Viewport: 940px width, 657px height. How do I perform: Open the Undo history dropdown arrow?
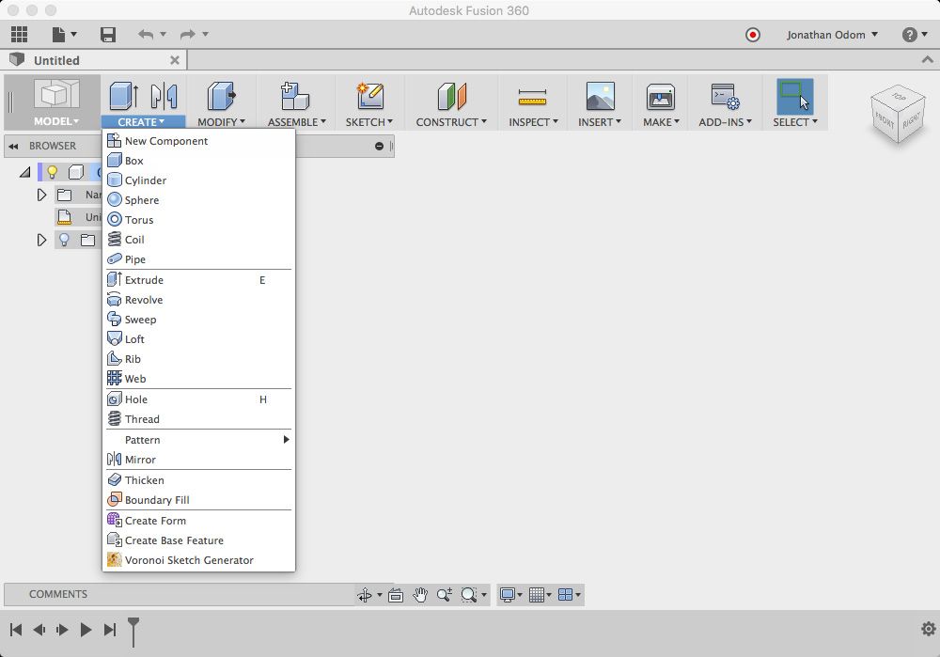click(x=163, y=34)
